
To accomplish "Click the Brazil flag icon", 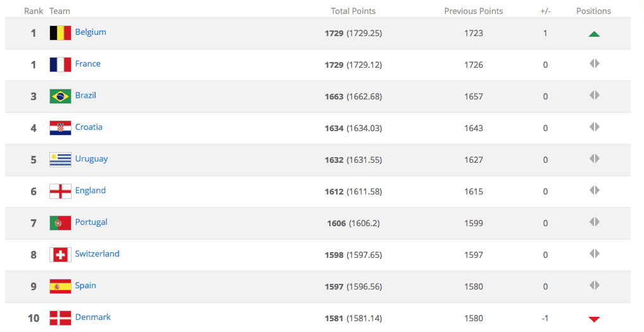I will tap(60, 96).
